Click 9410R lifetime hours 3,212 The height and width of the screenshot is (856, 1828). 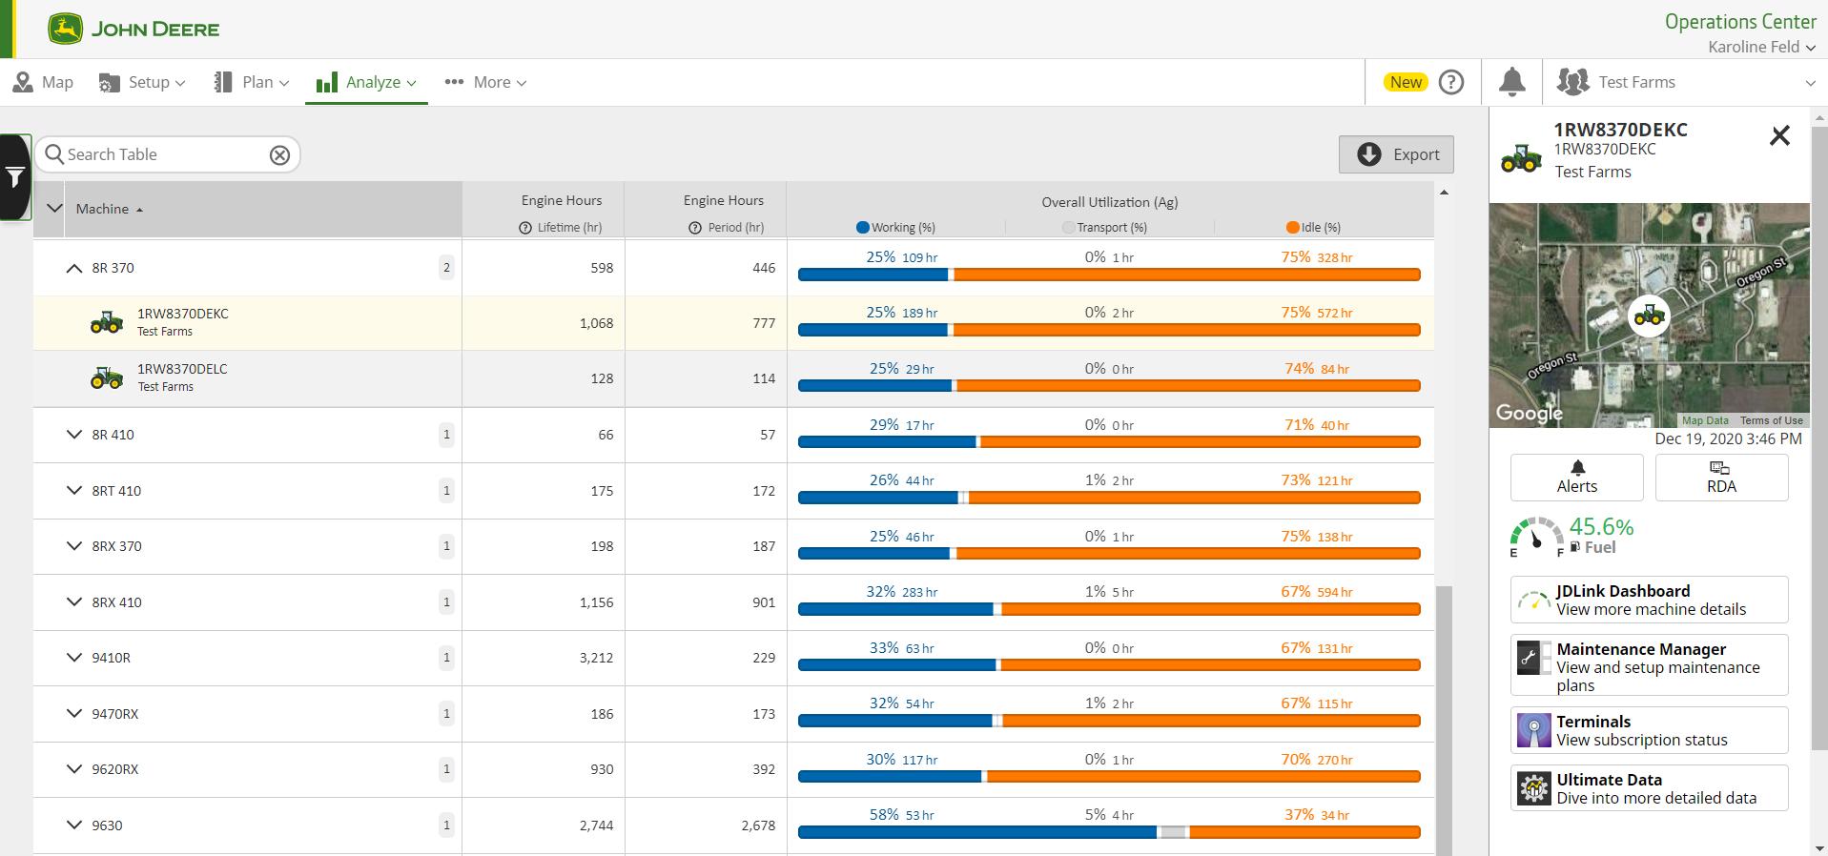(596, 658)
